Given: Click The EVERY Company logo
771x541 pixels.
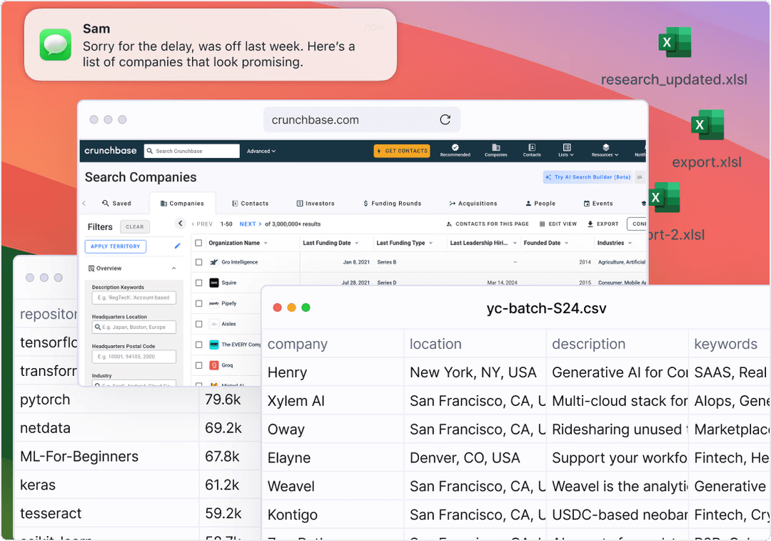Looking at the screenshot, I should click(x=214, y=344).
